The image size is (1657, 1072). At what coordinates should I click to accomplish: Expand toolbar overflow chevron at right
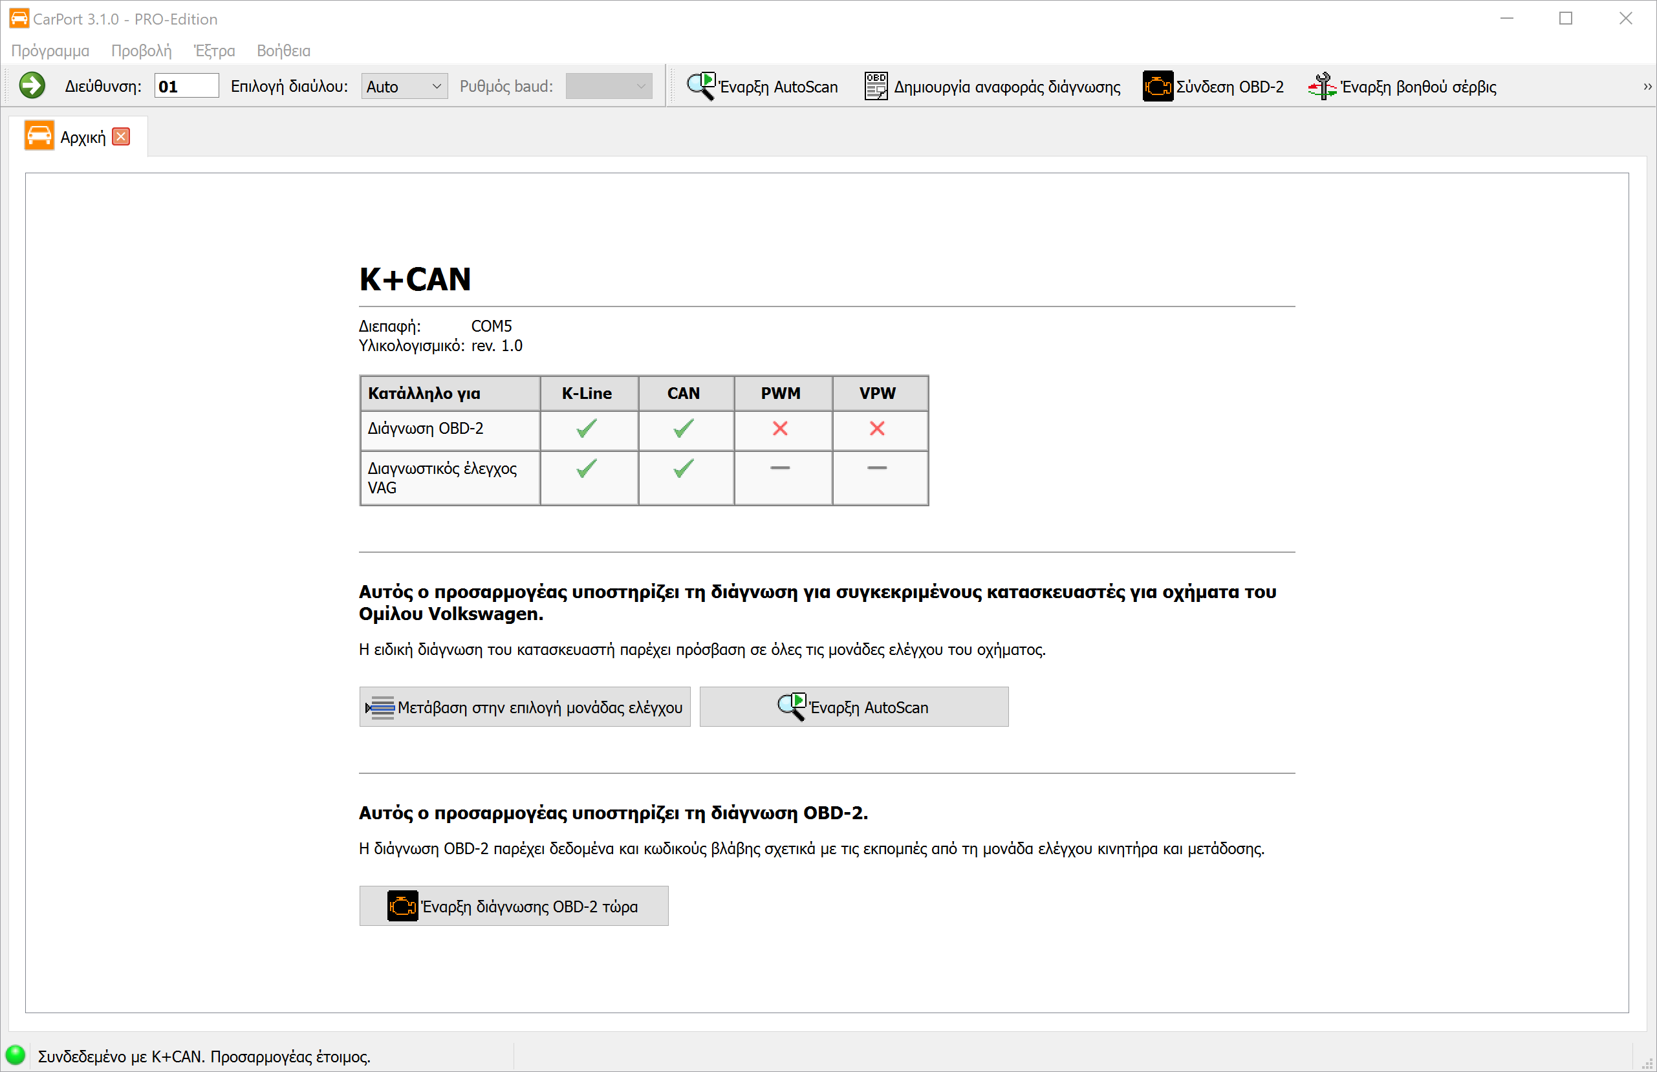[1647, 87]
